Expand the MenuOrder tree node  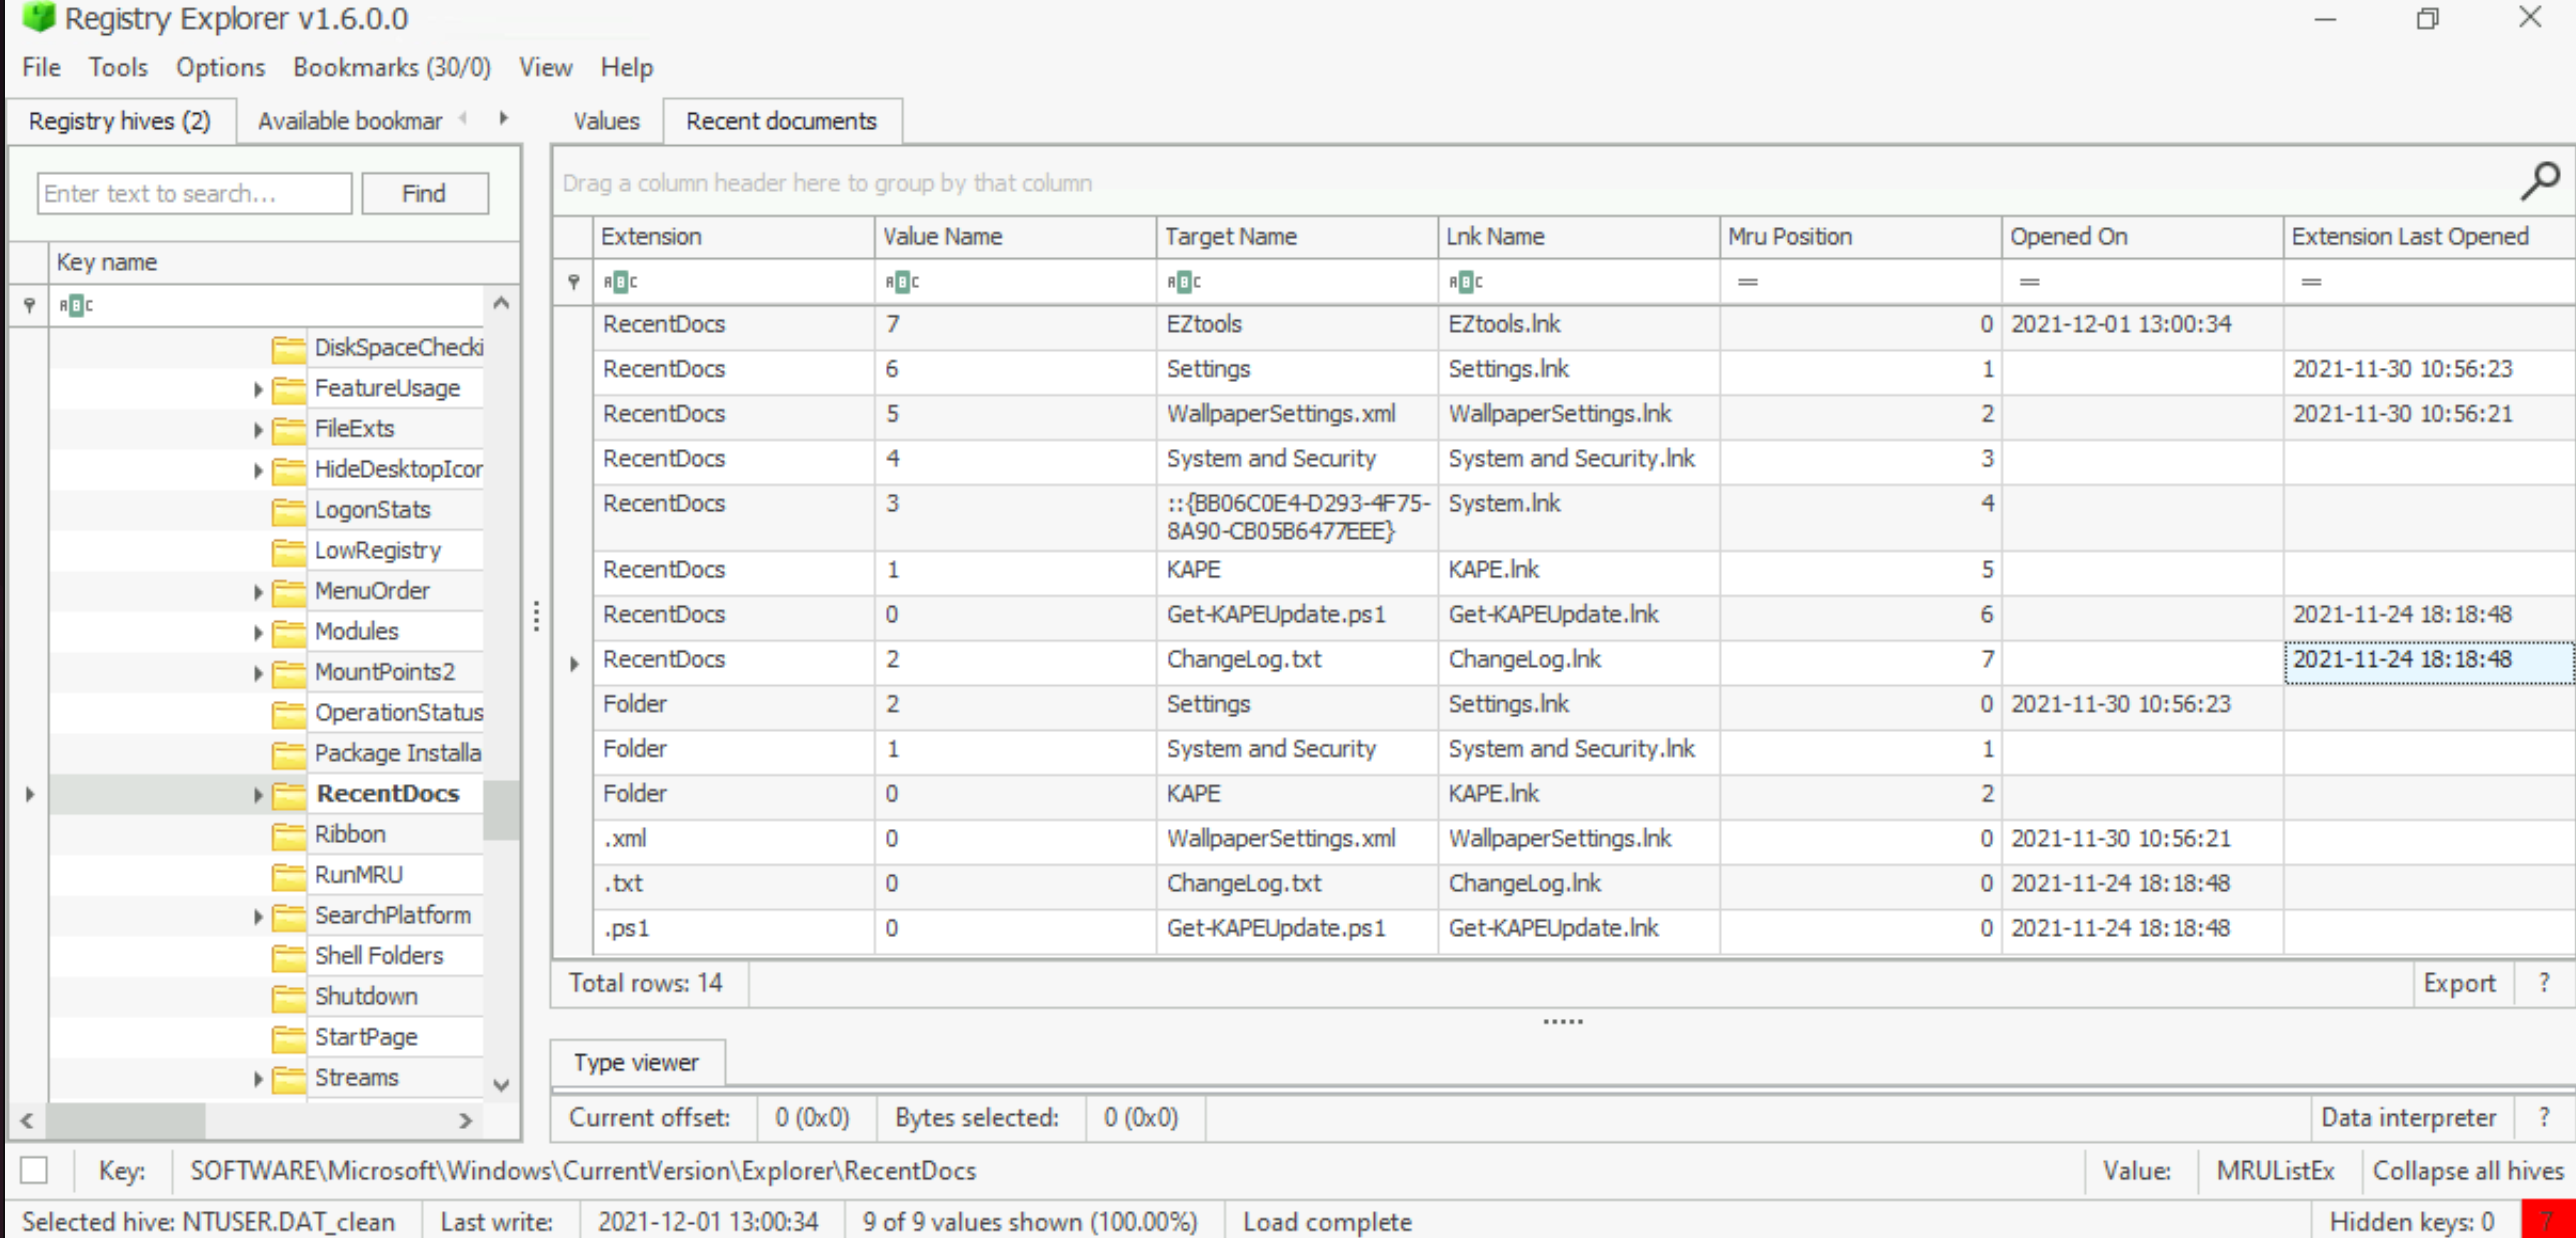click(258, 593)
